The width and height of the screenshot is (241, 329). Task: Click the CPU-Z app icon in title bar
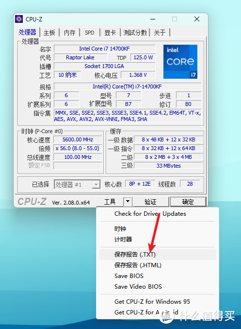[x=19, y=19]
